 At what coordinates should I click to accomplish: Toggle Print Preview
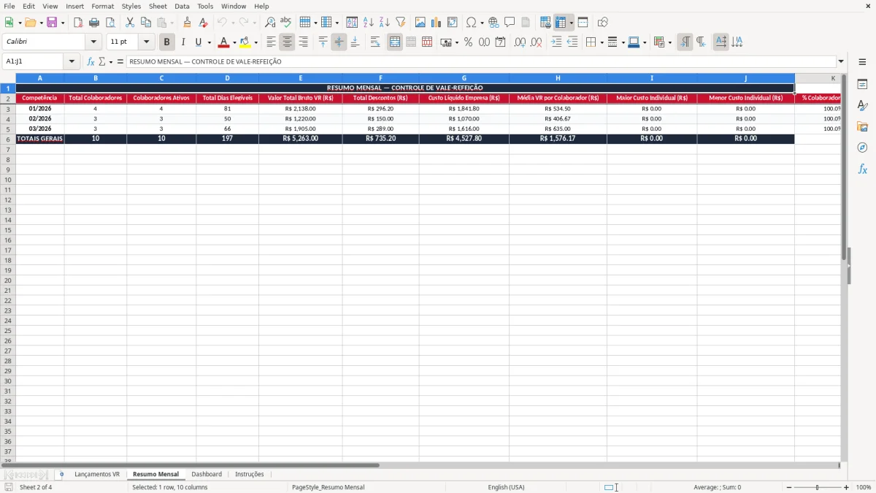click(x=110, y=23)
